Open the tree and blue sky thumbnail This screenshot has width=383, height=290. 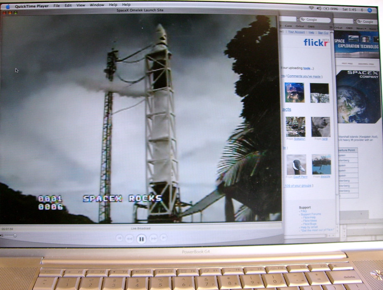[x=321, y=164]
